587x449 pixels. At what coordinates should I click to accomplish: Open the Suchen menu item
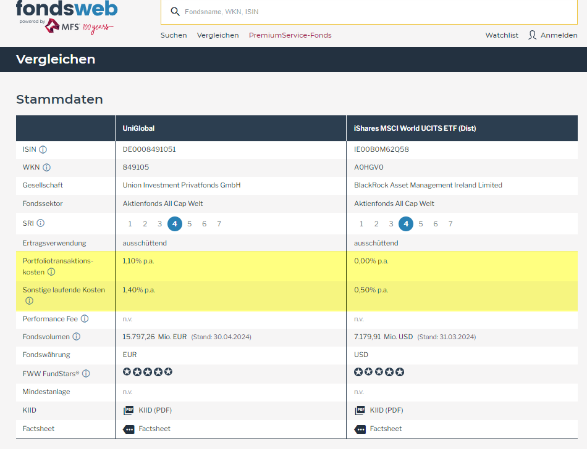pos(174,35)
